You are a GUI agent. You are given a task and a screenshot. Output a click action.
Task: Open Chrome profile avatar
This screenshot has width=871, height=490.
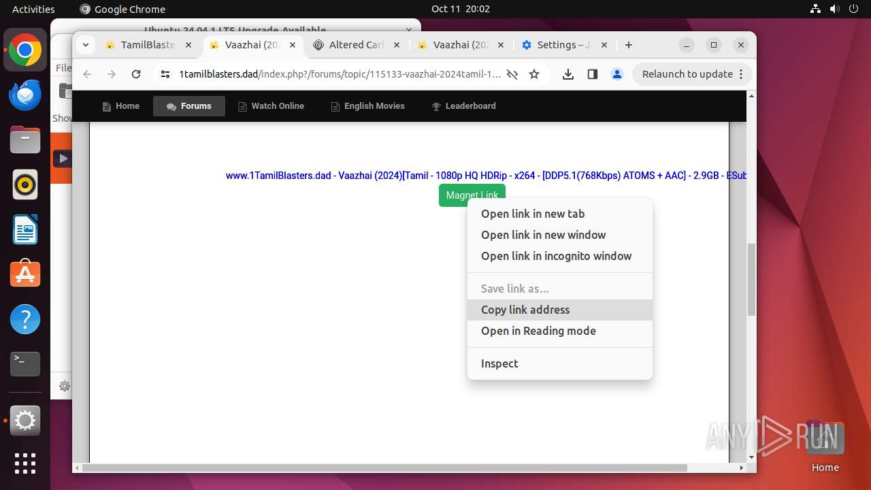[617, 74]
